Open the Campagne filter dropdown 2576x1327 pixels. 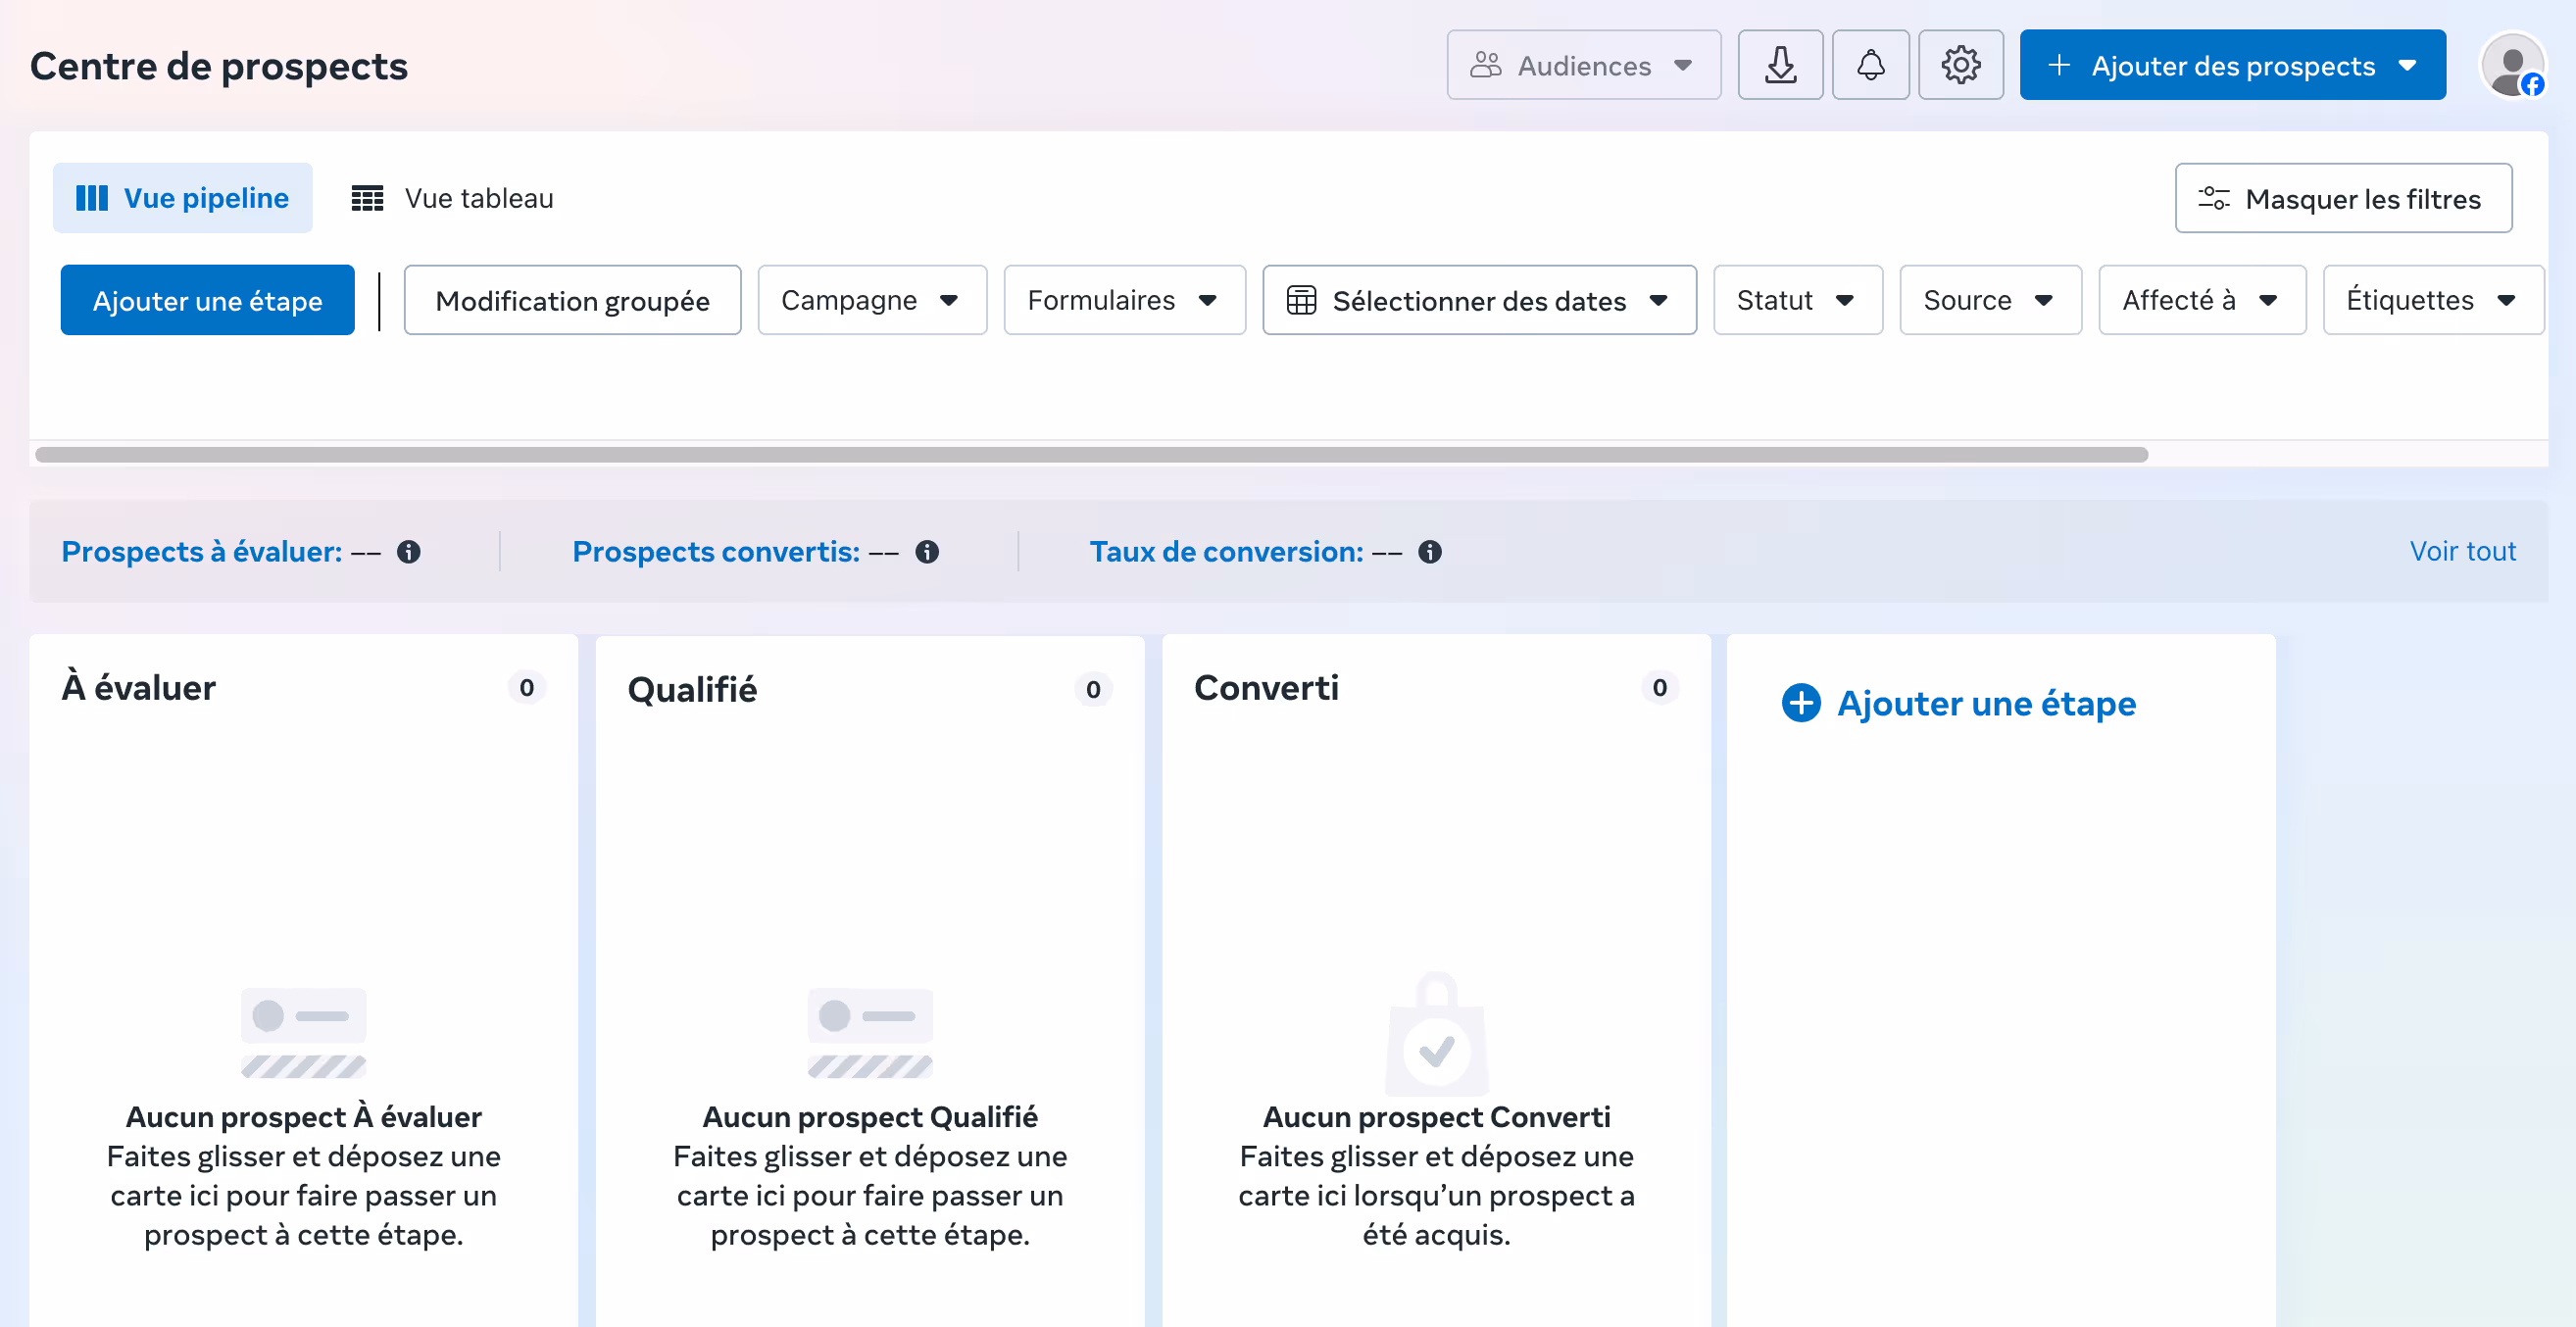[872, 300]
